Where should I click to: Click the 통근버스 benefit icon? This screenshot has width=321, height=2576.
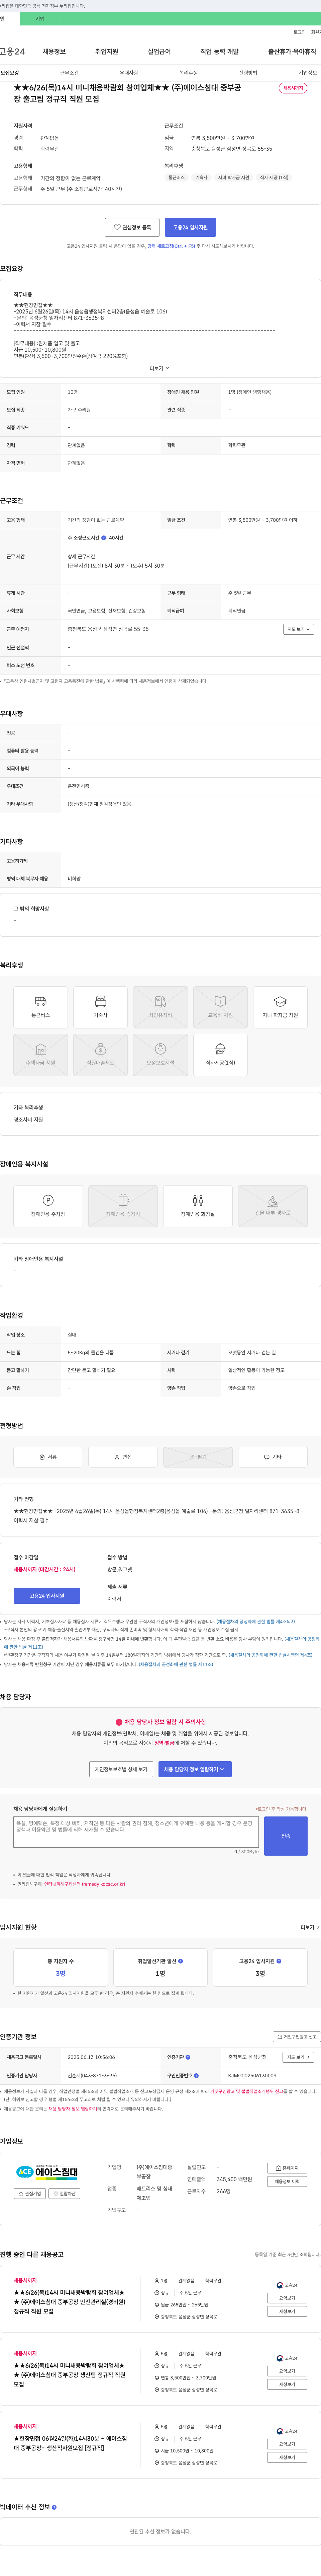click(41, 1007)
